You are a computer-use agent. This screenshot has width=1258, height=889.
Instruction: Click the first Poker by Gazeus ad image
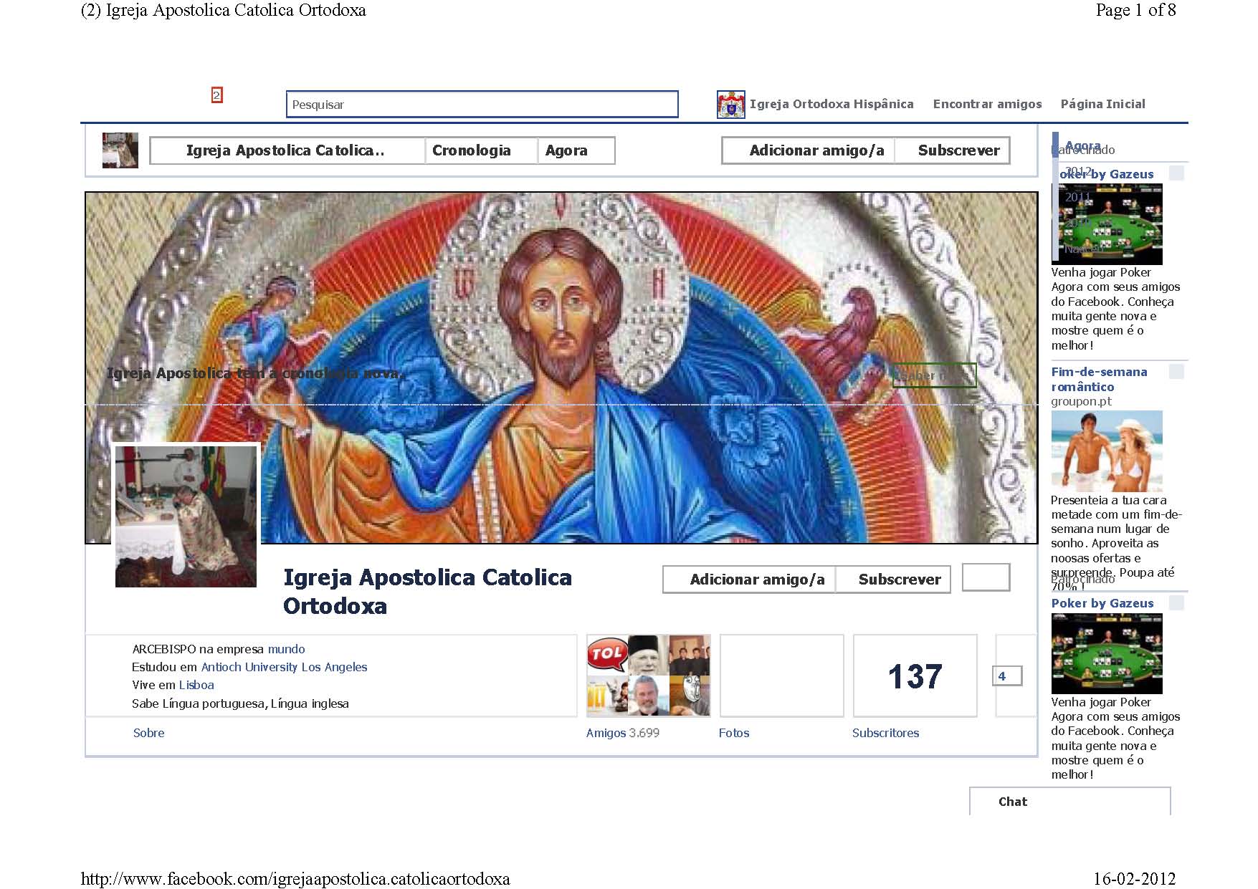click(1106, 224)
